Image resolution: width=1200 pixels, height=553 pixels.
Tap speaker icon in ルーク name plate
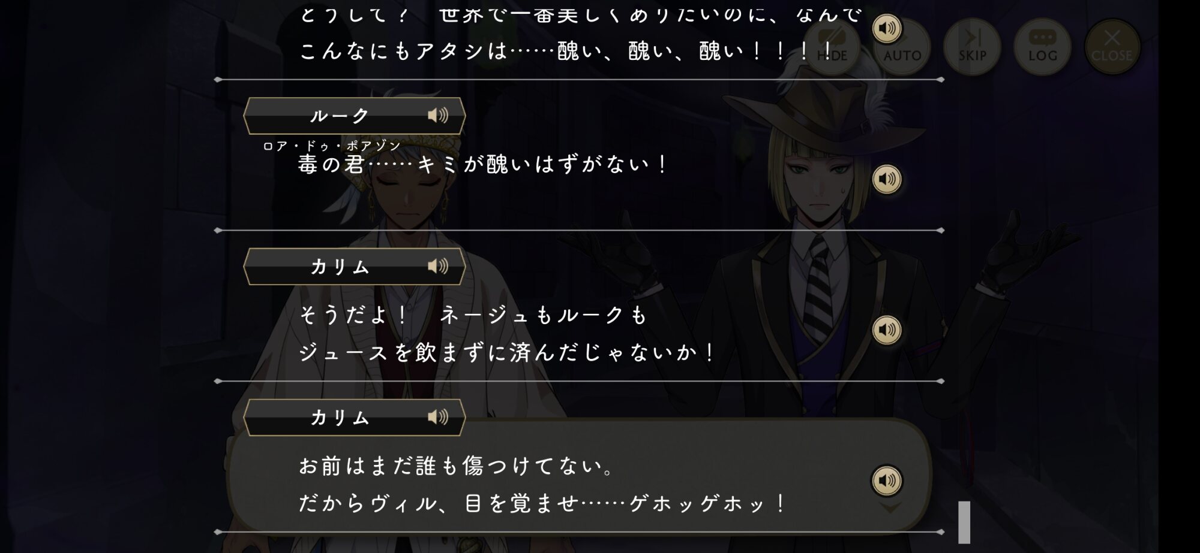438,115
